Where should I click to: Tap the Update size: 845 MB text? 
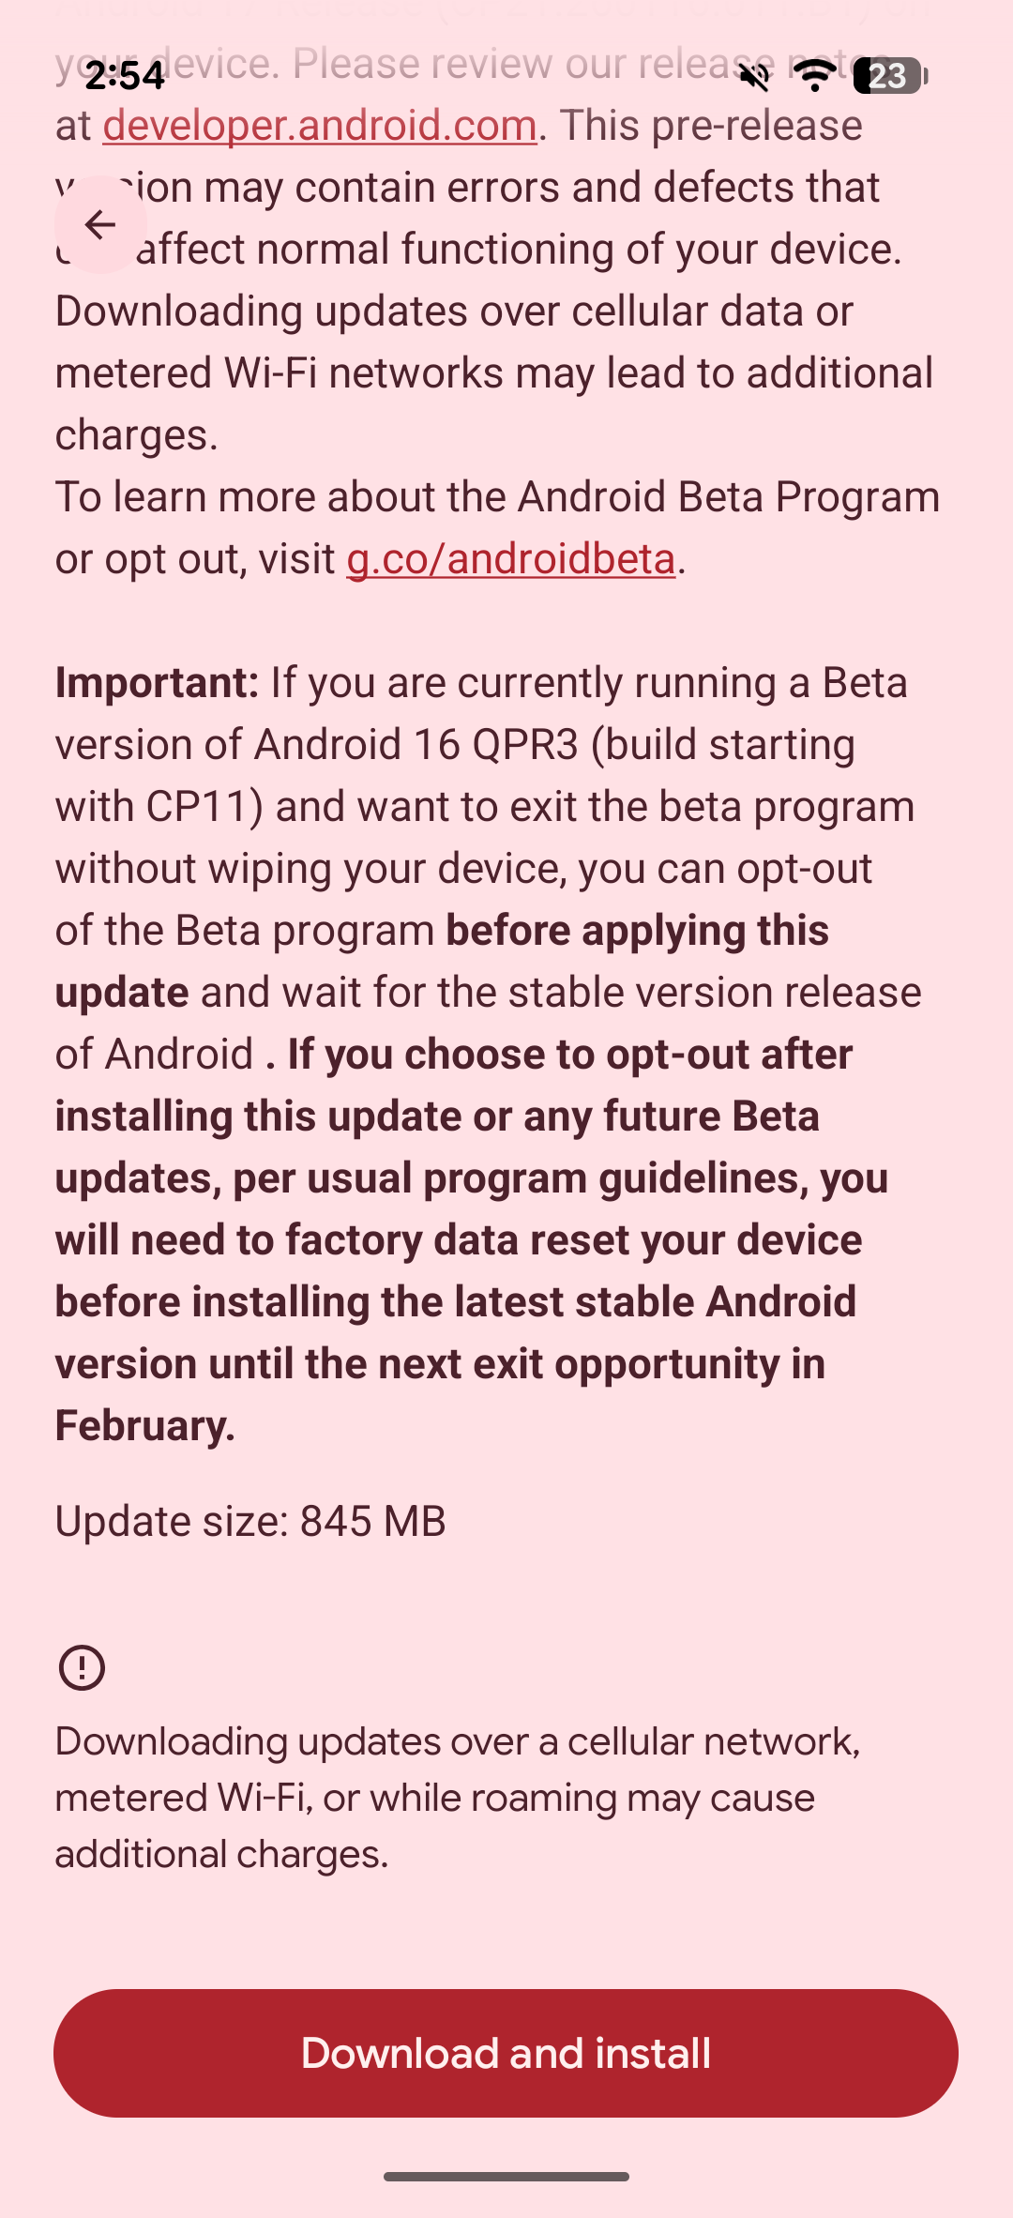[x=250, y=1521]
